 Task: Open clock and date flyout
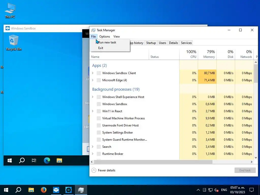pyautogui.click(x=237, y=190)
